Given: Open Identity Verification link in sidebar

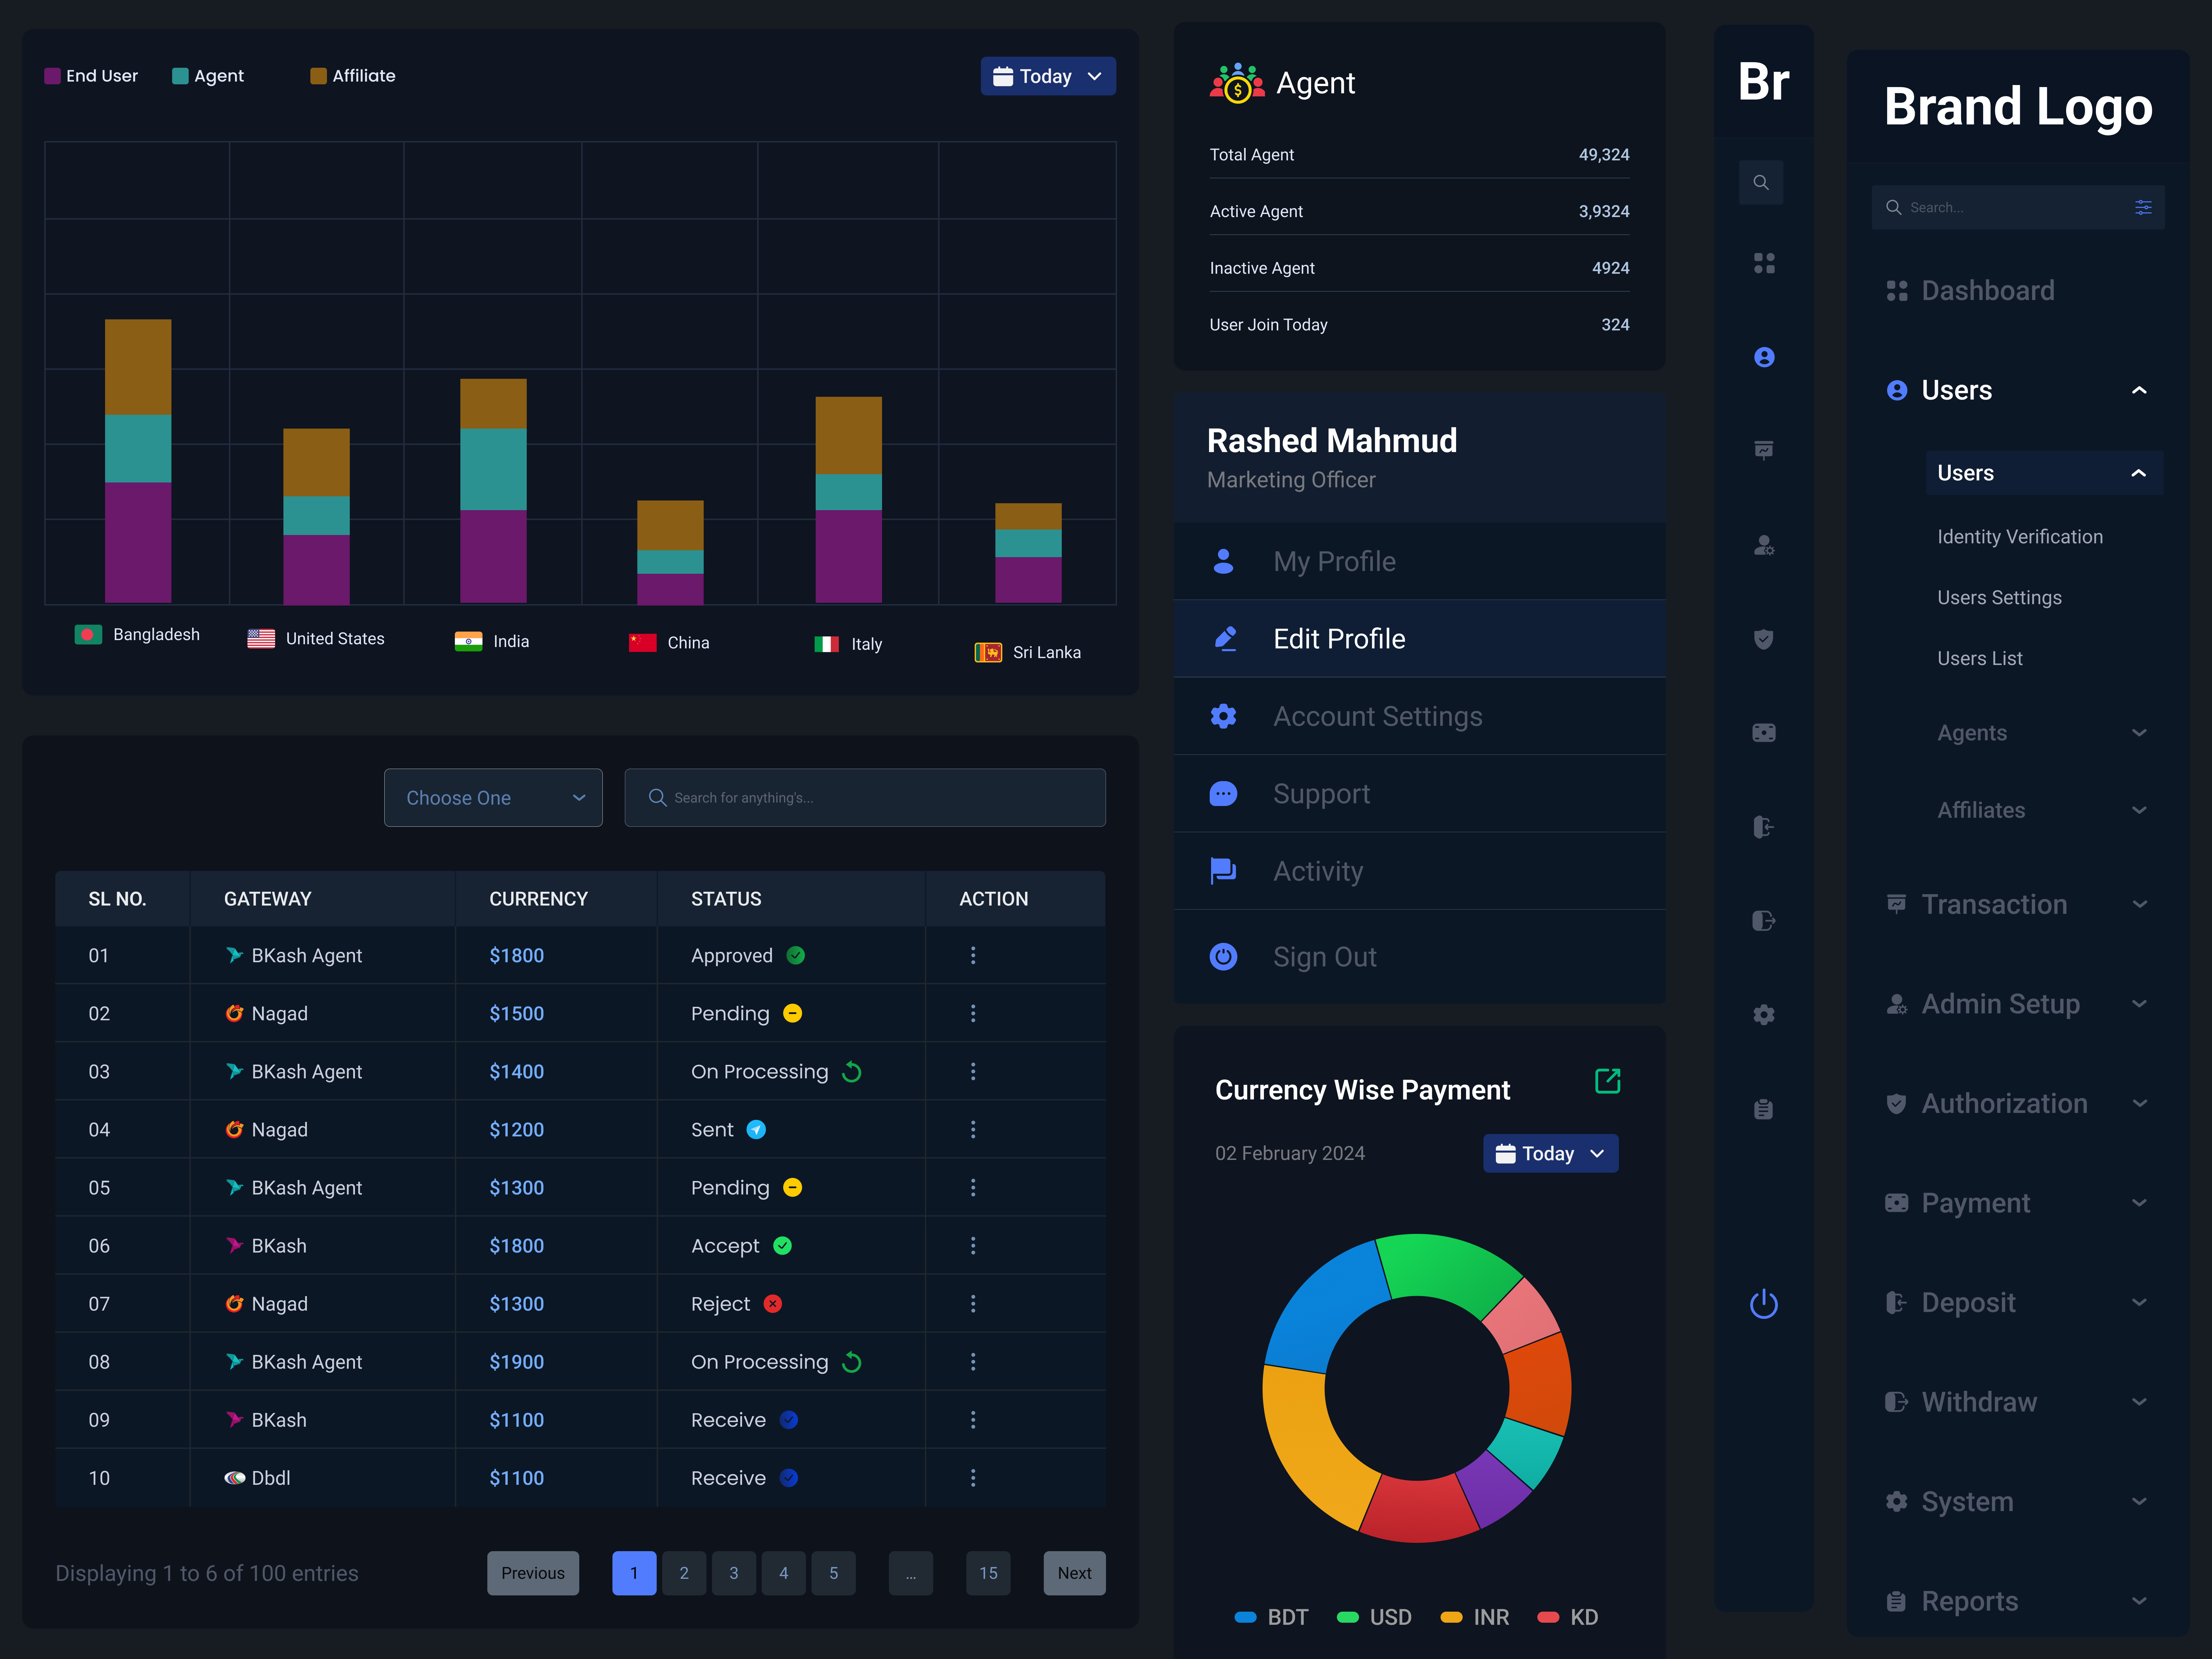Looking at the screenshot, I should [2019, 537].
